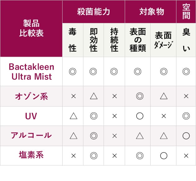This screenshot has width=196, height=181.
Task: Click the cross mark for 塩素系 臭い
Action: [186, 155]
